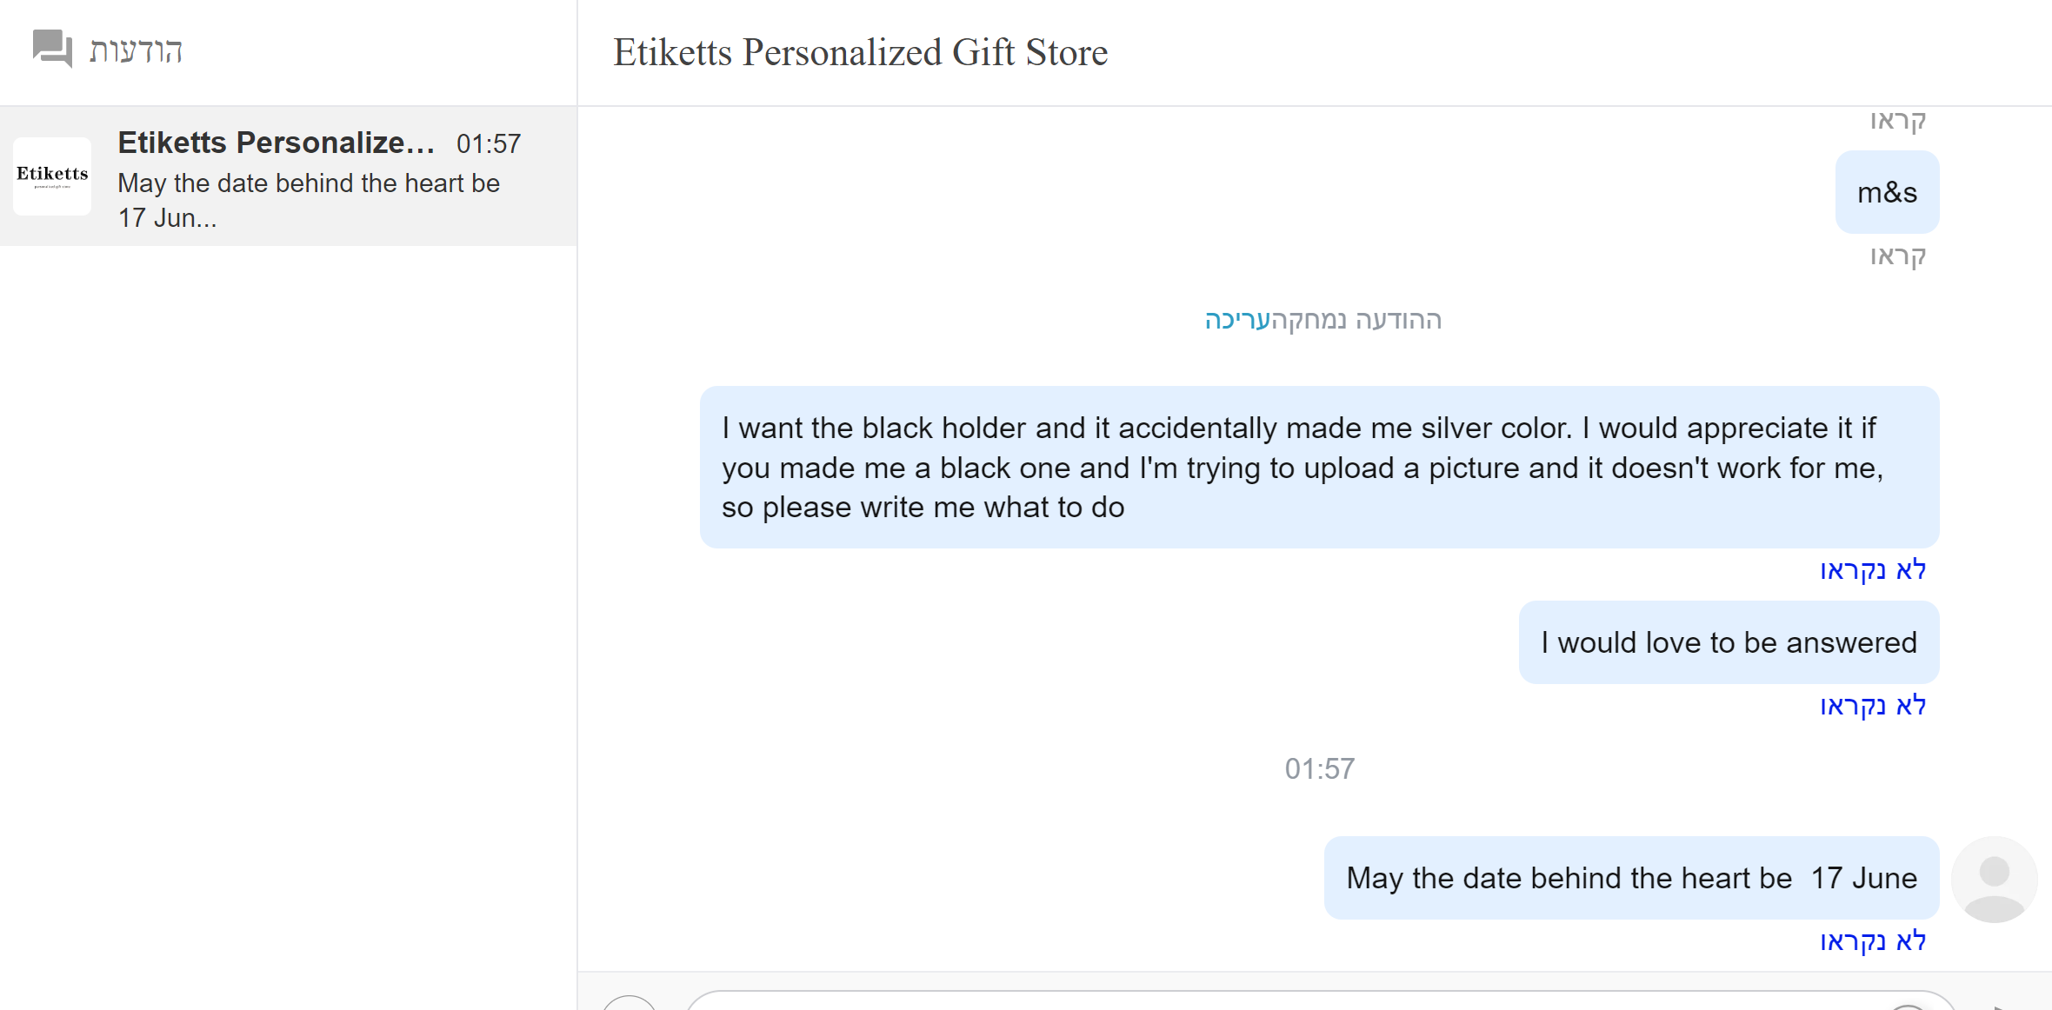
Task: Click the עריכה edit link
Action: click(x=1237, y=320)
